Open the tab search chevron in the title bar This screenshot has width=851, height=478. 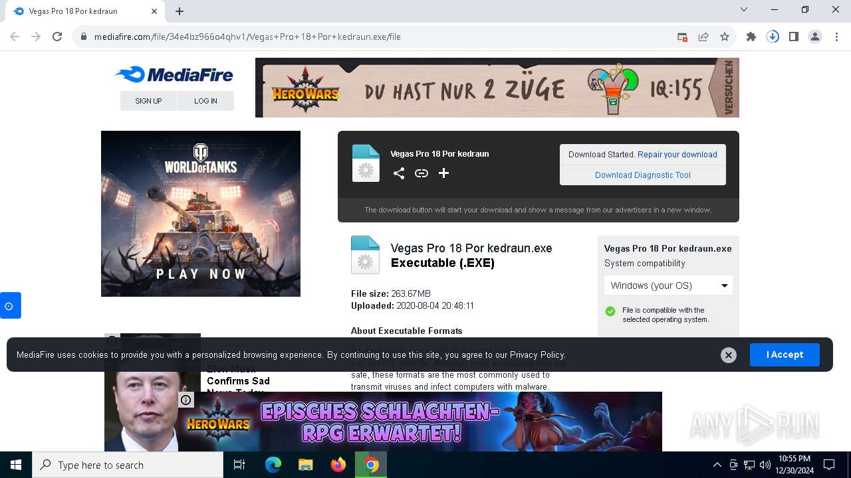click(x=744, y=9)
